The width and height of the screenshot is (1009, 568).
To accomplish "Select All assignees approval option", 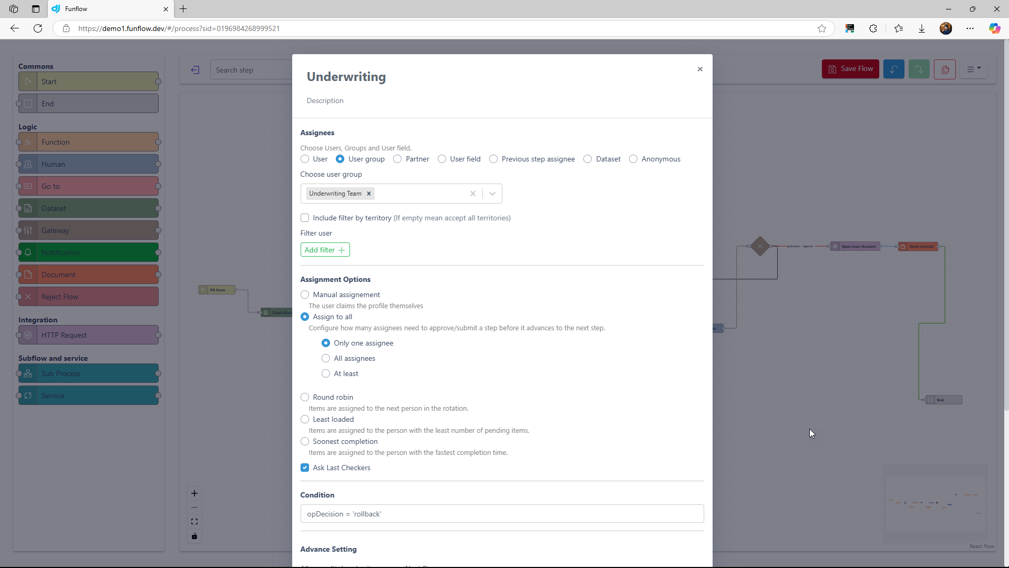I will (x=326, y=358).
